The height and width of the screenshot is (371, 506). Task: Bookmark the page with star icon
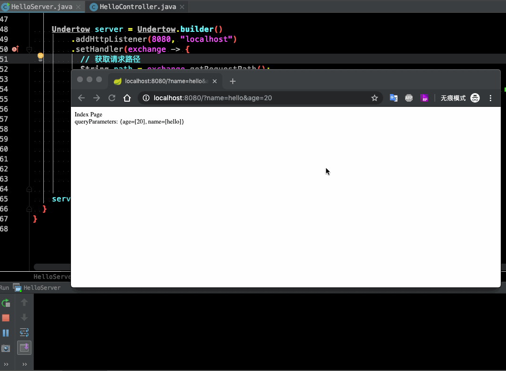[x=374, y=98]
